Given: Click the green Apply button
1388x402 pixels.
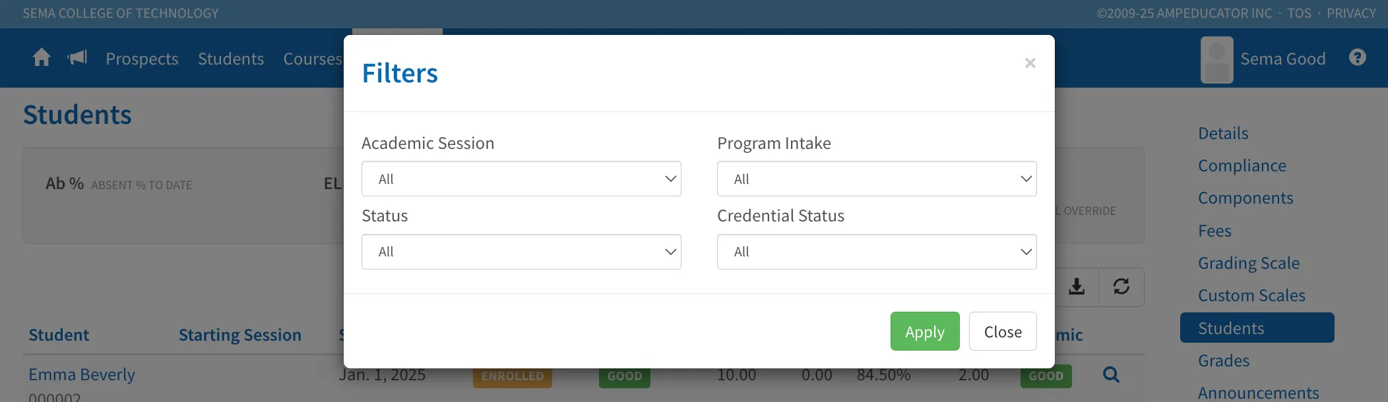Looking at the screenshot, I should pos(925,331).
